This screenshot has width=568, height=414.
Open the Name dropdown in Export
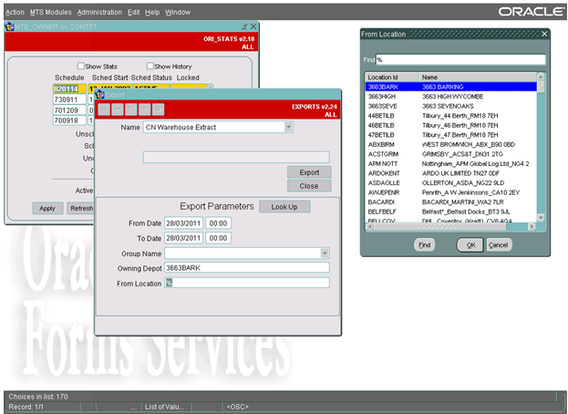point(288,127)
